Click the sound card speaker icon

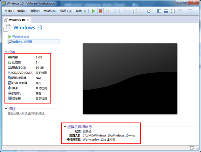tap(10, 88)
